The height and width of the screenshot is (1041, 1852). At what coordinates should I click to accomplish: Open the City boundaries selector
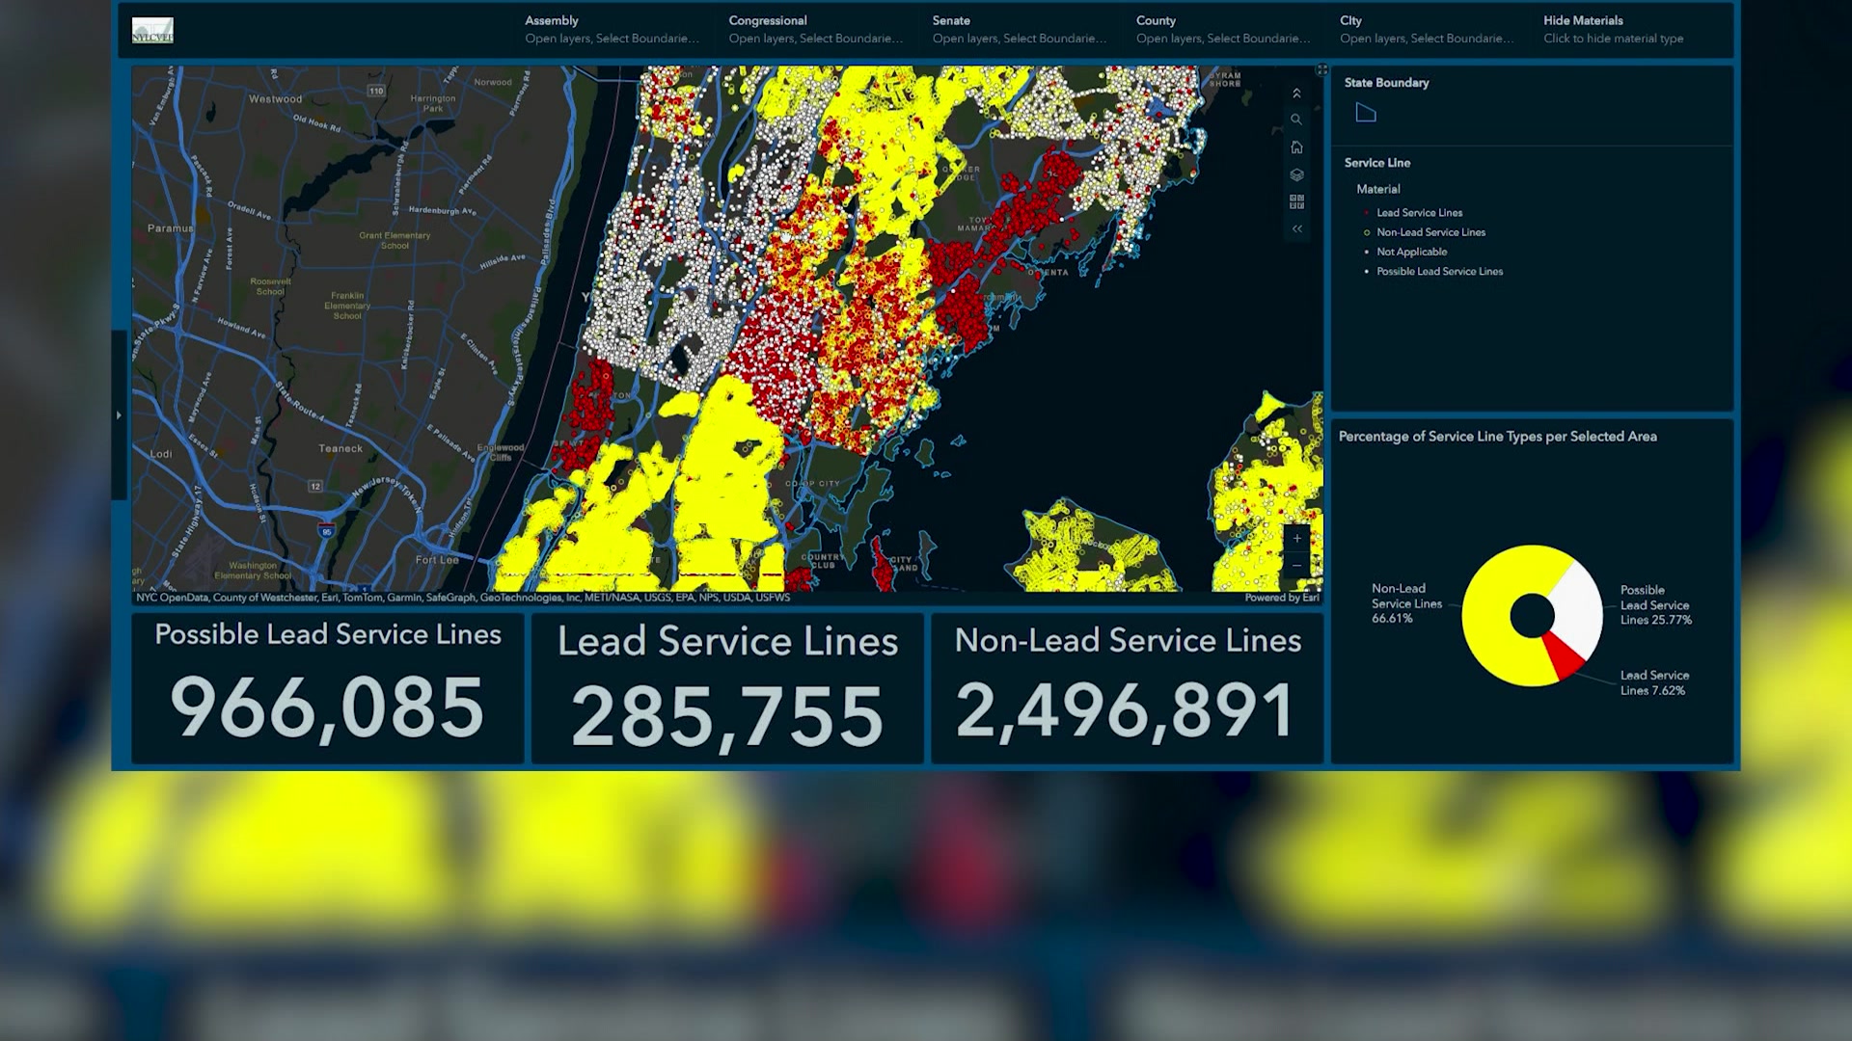(x=1426, y=29)
